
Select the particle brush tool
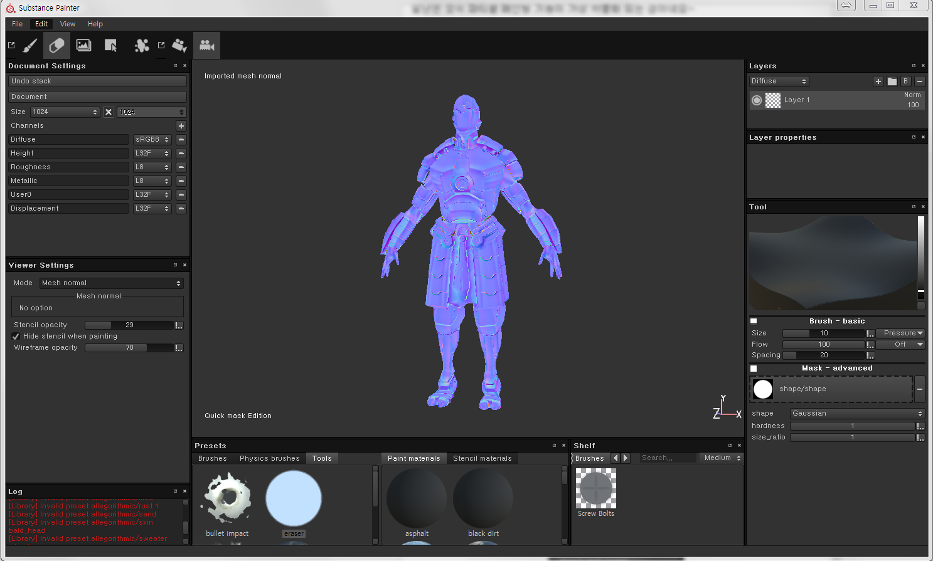142,46
